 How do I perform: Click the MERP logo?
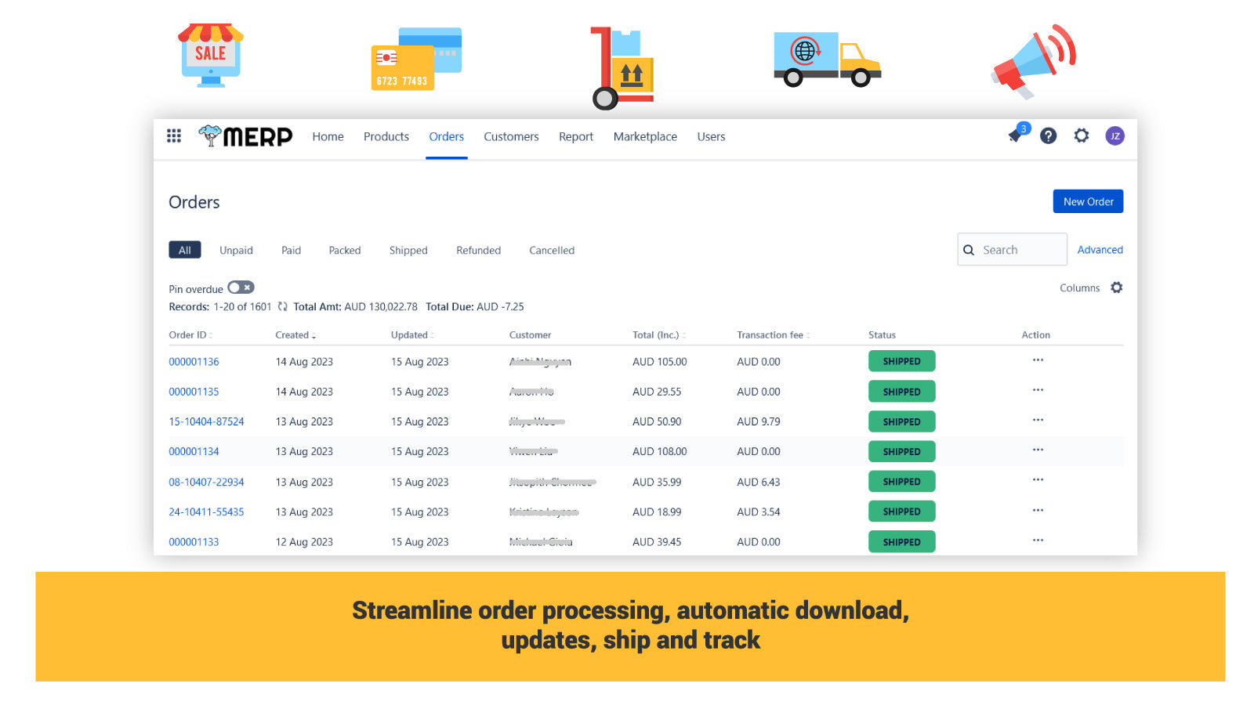pyautogui.click(x=245, y=136)
